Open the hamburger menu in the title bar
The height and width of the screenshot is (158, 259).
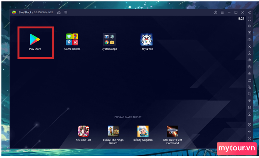[x=222, y=12]
